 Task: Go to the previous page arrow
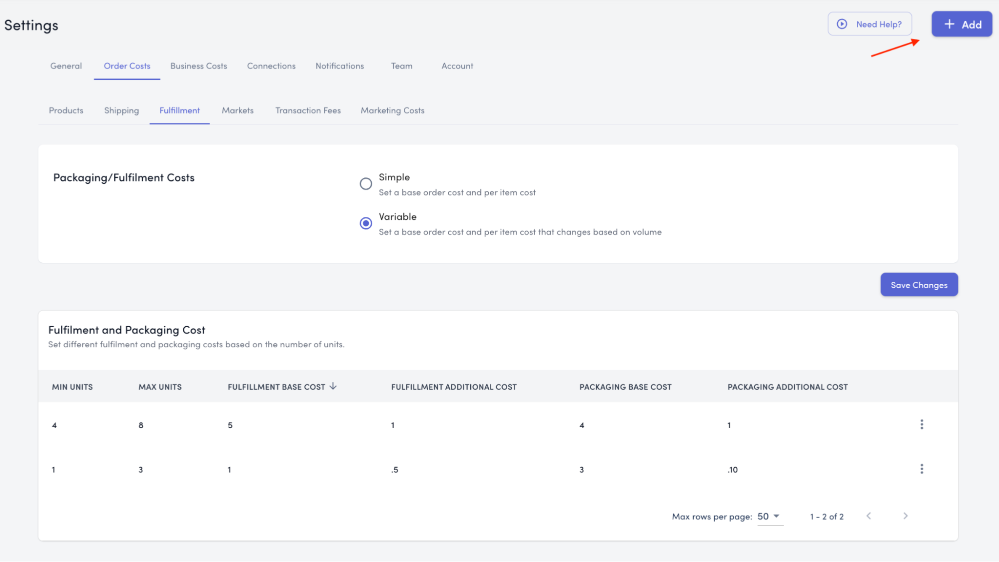(869, 516)
